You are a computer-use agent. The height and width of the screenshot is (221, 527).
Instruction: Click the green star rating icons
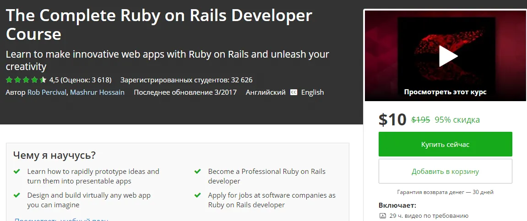pyautogui.click(x=26, y=80)
